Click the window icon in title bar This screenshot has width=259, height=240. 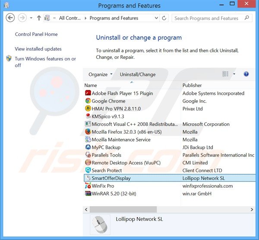click(x=6, y=6)
